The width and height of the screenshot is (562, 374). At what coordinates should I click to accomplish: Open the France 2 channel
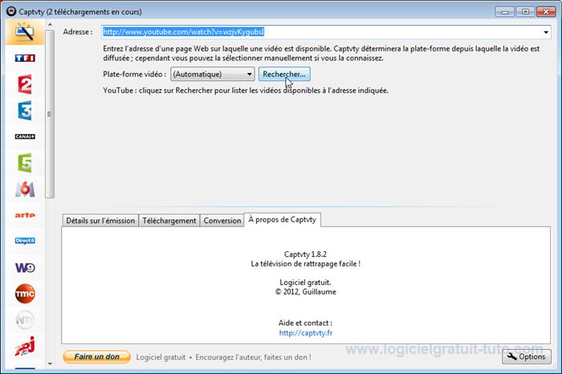(x=25, y=84)
